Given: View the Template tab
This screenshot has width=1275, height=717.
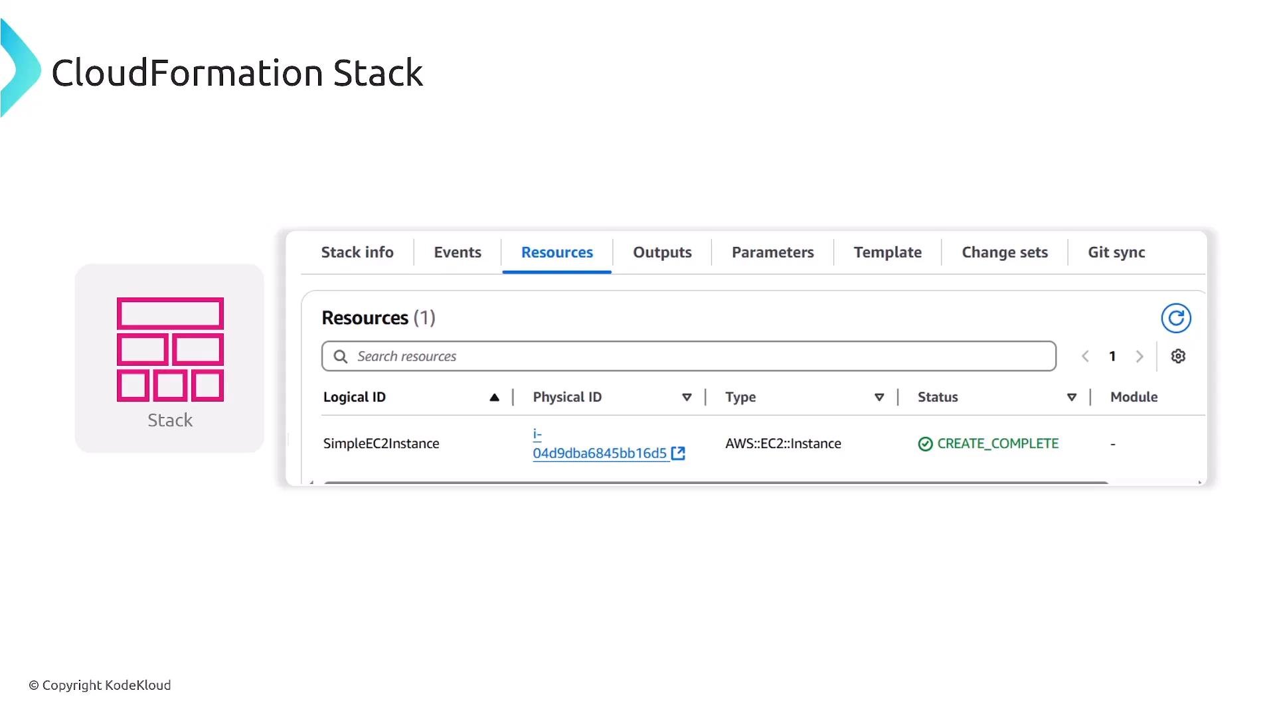Looking at the screenshot, I should pyautogui.click(x=888, y=252).
